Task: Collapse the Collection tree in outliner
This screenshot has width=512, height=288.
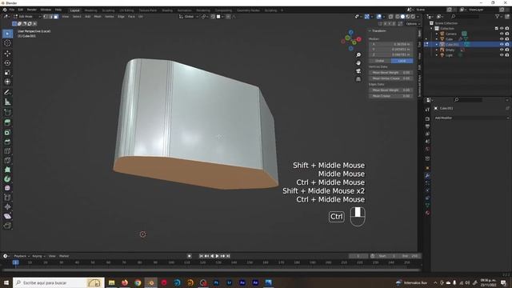Action: pos(432,29)
